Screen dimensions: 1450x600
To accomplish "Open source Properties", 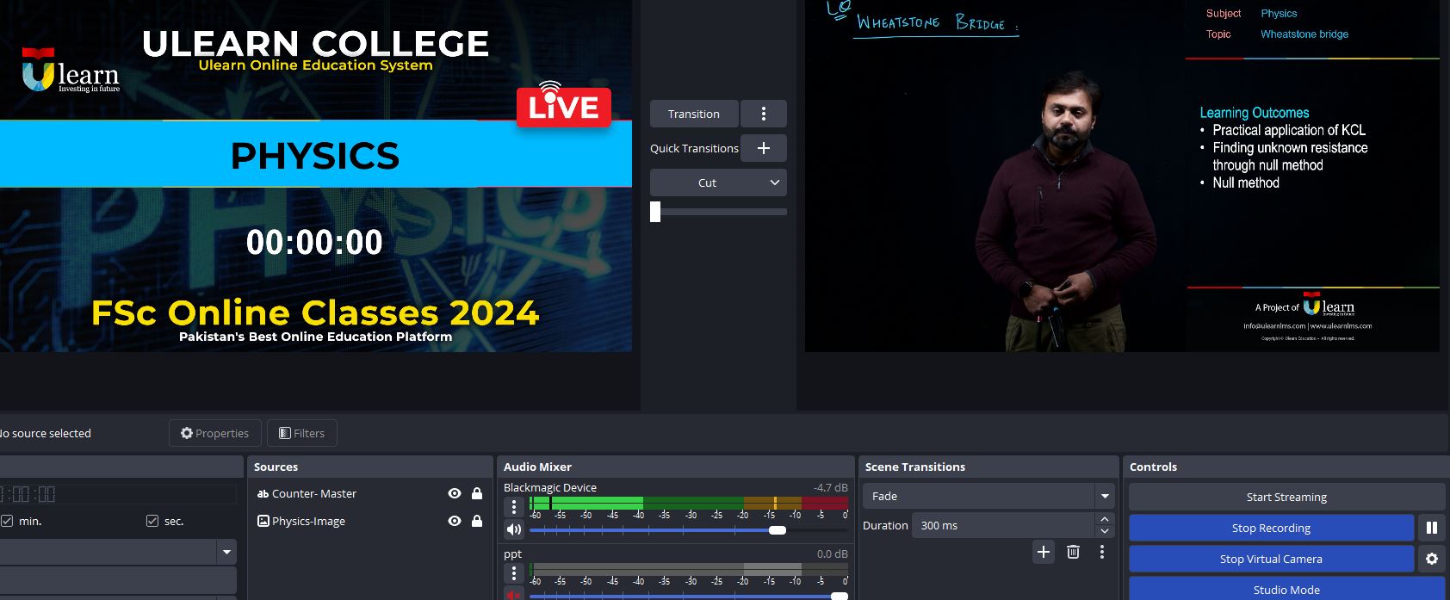I will tap(214, 433).
